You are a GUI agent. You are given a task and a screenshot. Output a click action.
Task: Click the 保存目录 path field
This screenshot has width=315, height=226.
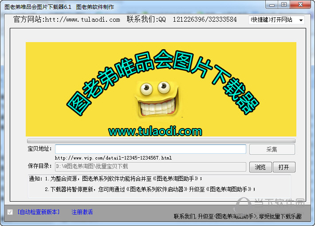[150, 167]
